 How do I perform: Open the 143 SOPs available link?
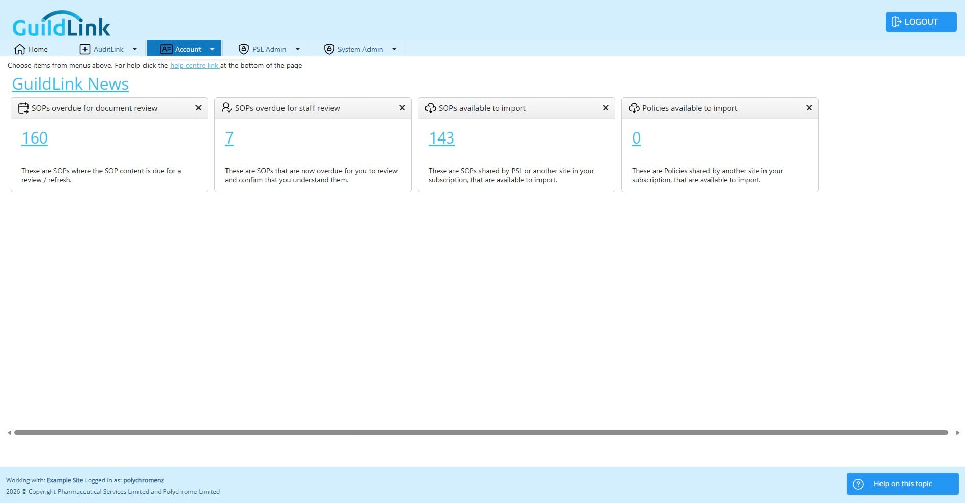pyautogui.click(x=442, y=138)
